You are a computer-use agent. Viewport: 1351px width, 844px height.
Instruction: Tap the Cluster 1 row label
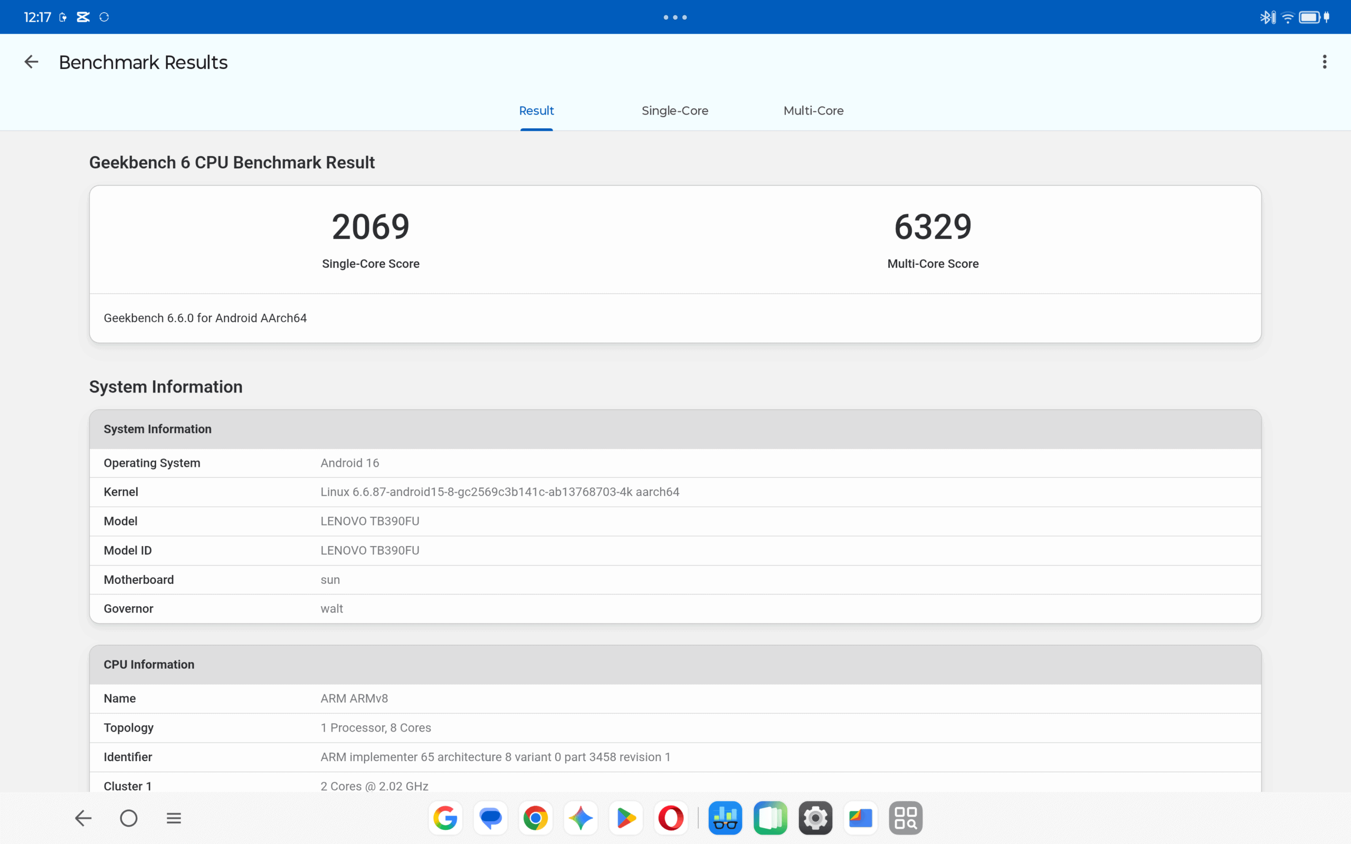point(127,786)
